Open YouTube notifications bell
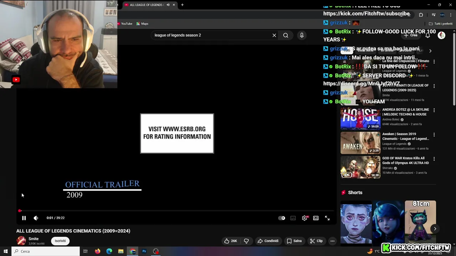The height and width of the screenshot is (256, 456). pos(427,35)
